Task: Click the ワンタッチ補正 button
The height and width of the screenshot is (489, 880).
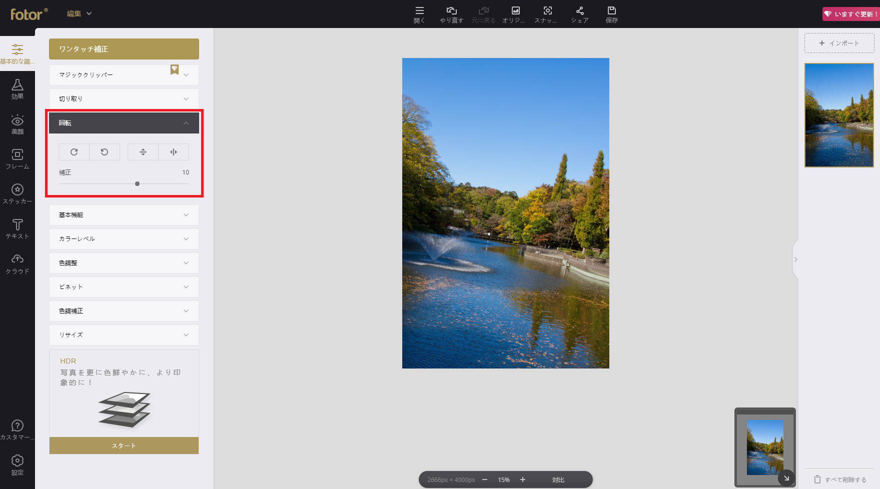Action: (124, 49)
